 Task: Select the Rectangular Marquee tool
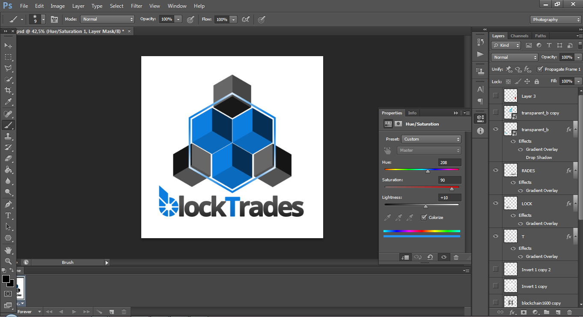(x=8, y=57)
